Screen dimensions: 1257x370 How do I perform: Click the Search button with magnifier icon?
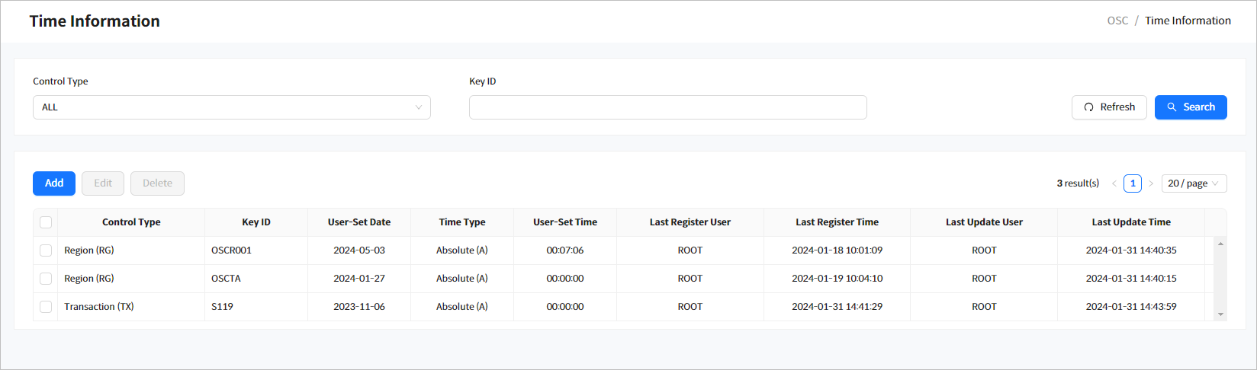[1190, 107]
